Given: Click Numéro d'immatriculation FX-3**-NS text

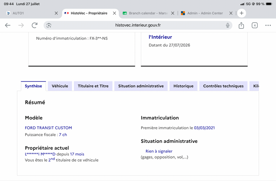Looking at the screenshot, I should coord(72,38).
